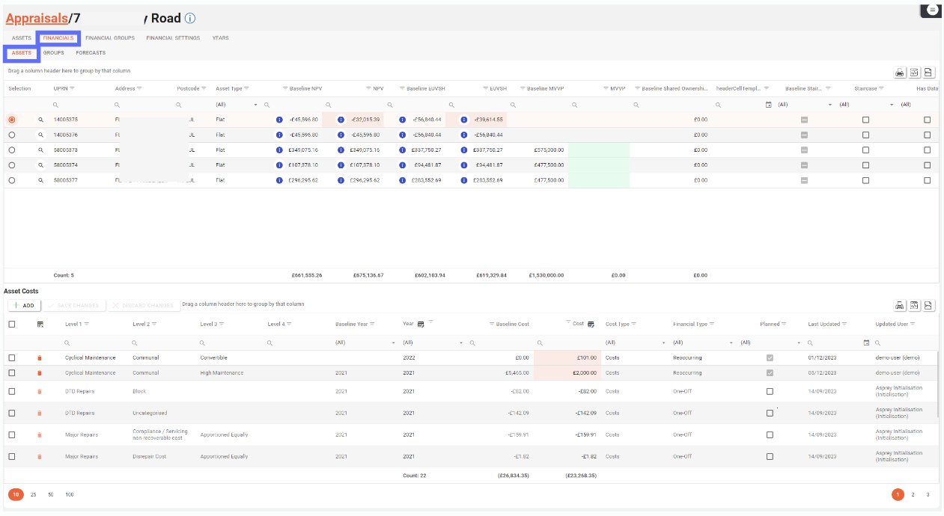Export the Asset Costs grid to PDF
Screen dimensions: 944x516
(928, 306)
